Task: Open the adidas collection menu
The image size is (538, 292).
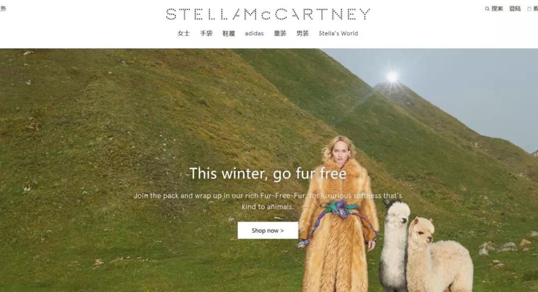Action: 254,33
